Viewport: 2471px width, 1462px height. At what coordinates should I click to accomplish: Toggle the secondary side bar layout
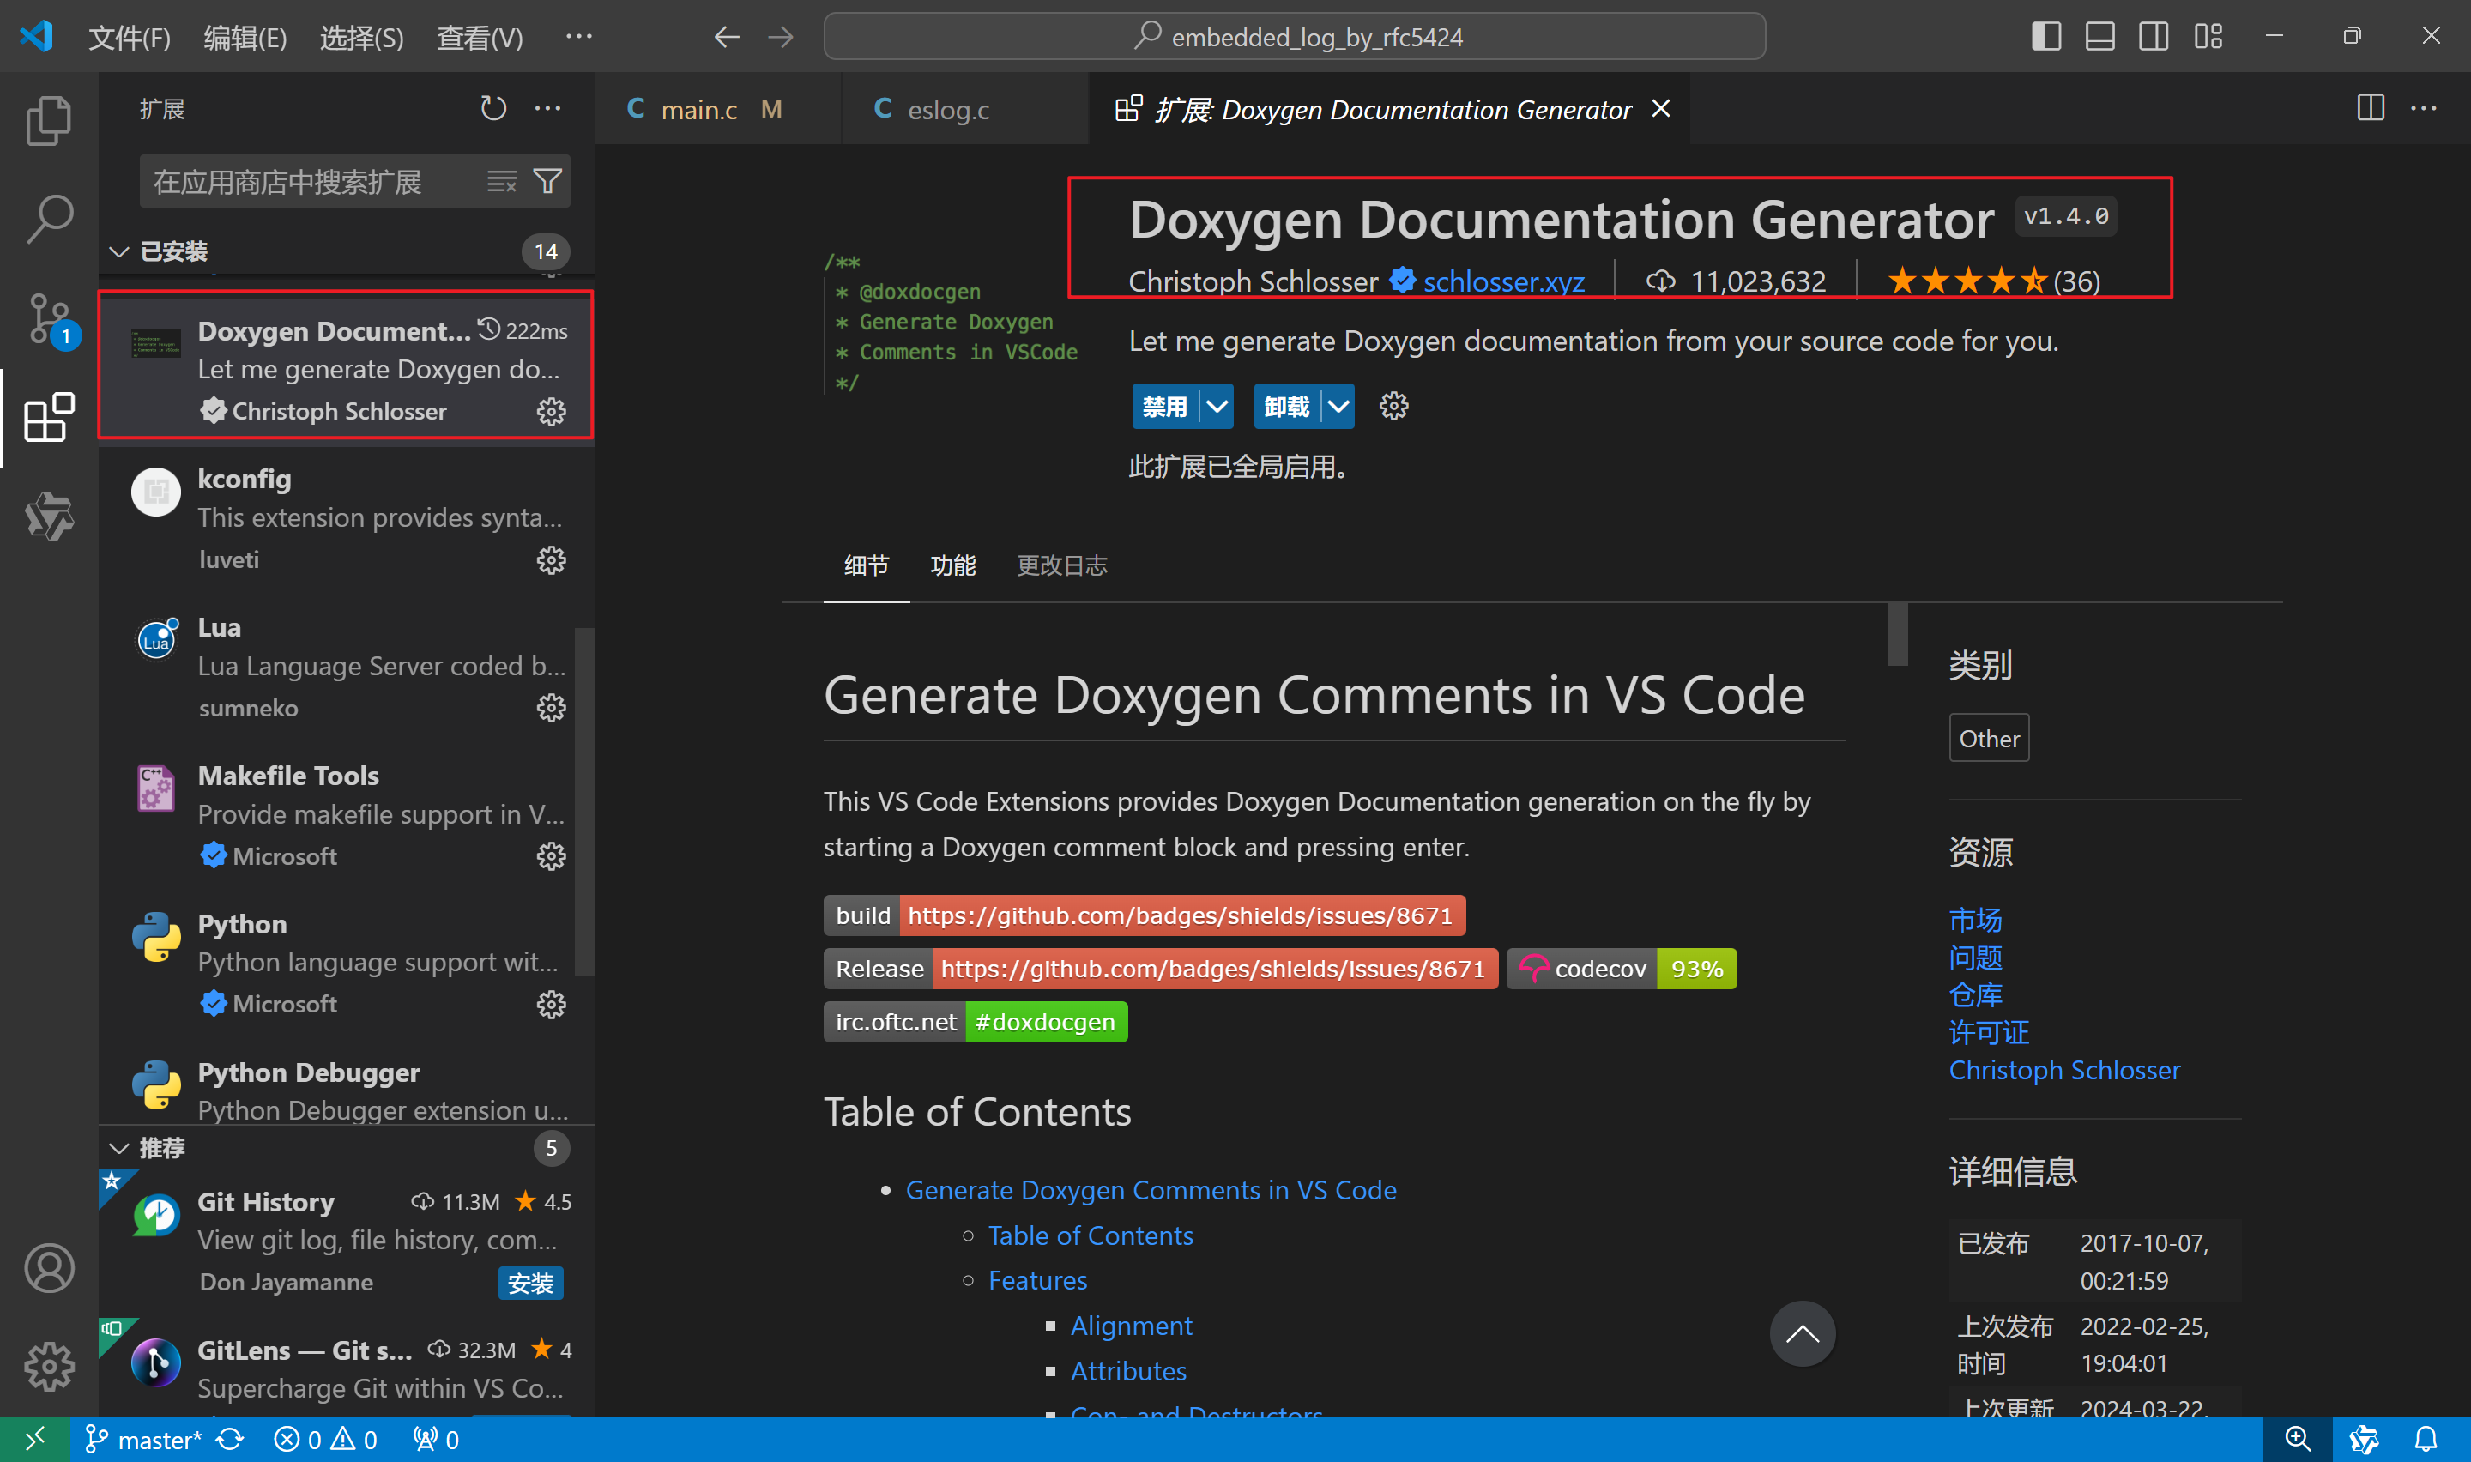click(x=2154, y=36)
